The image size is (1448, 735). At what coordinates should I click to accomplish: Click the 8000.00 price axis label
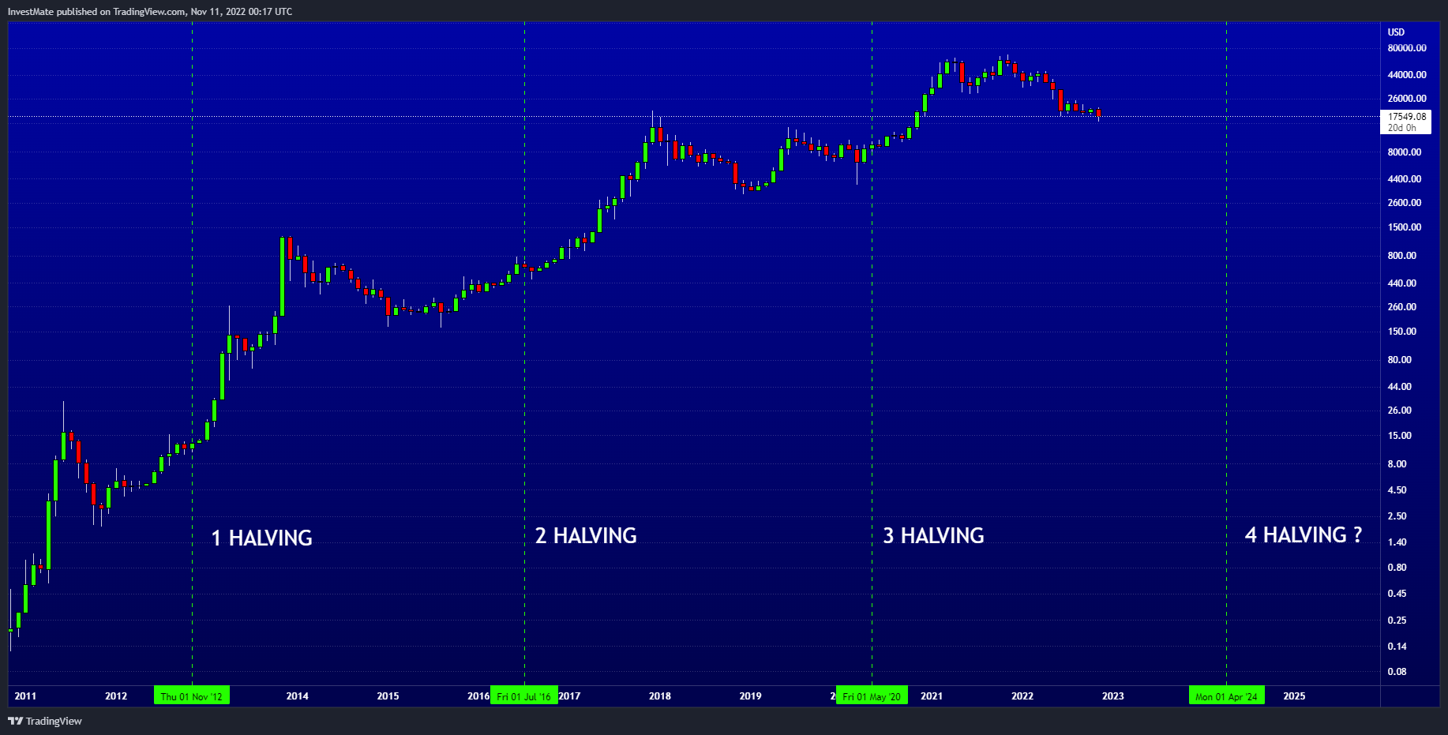click(1405, 152)
